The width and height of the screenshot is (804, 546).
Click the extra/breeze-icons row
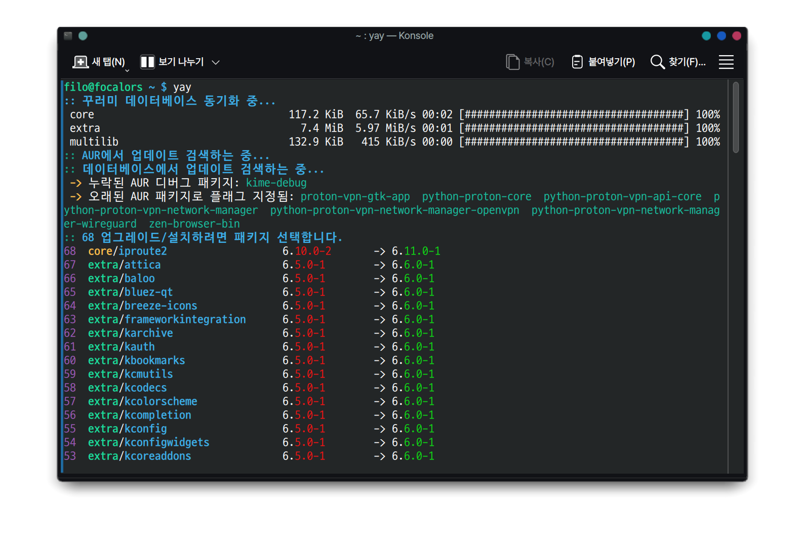click(249, 306)
